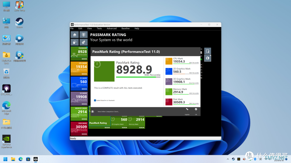The height and width of the screenshot is (163, 291).
Task: Open Core Temp desktop shortcut
Action: (x=19, y=6)
